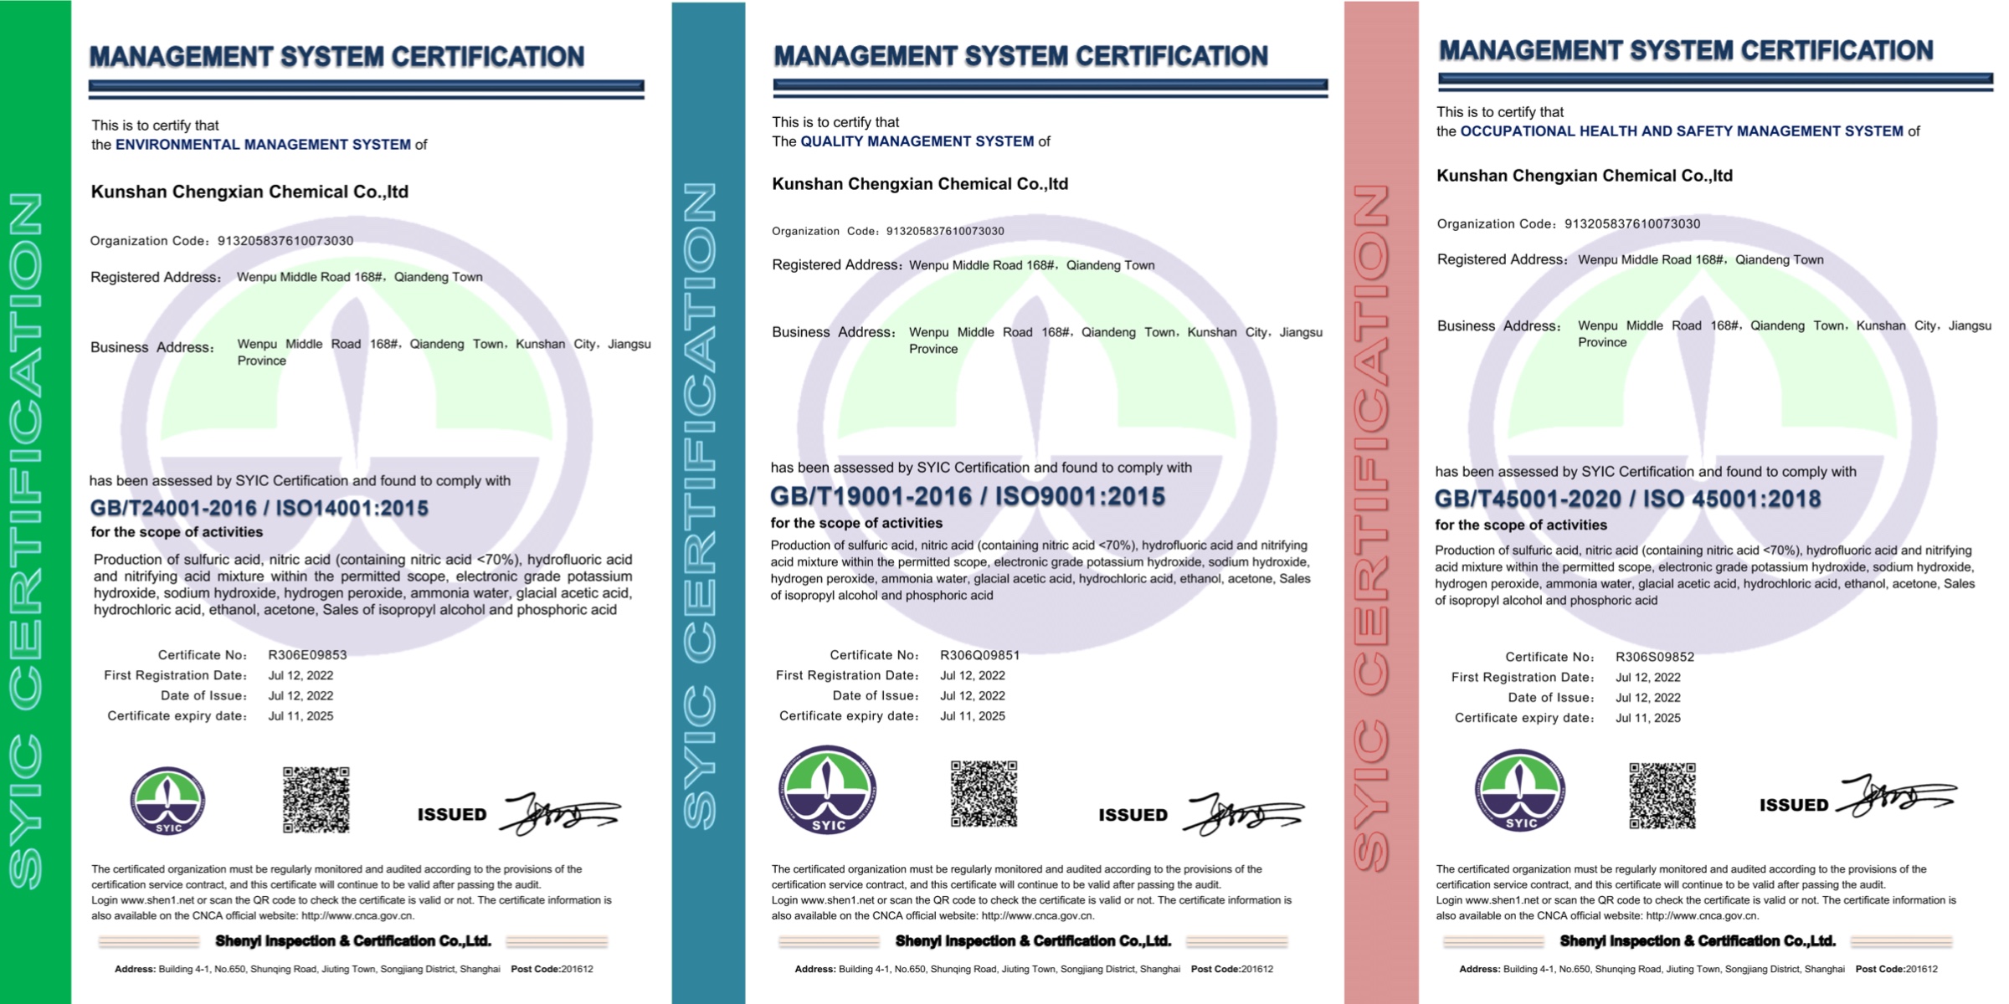Click certificate number R306E09853
Image resolution: width=2009 pixels, height=1004 pixels.
(307, 655)
